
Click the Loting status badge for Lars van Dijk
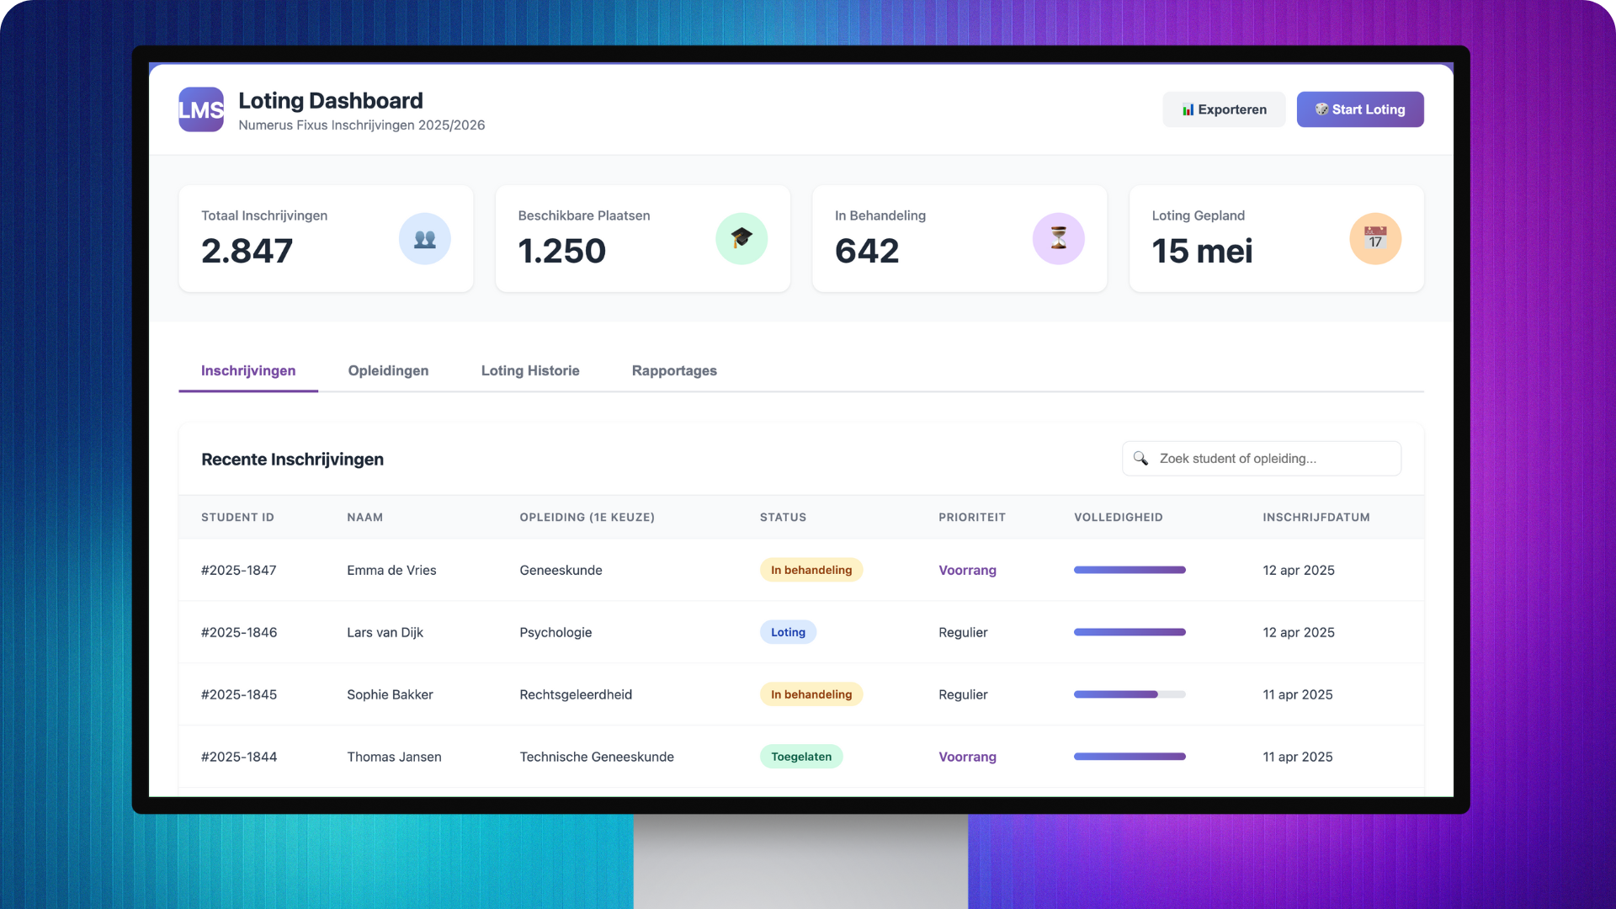(x=787, y=632)
